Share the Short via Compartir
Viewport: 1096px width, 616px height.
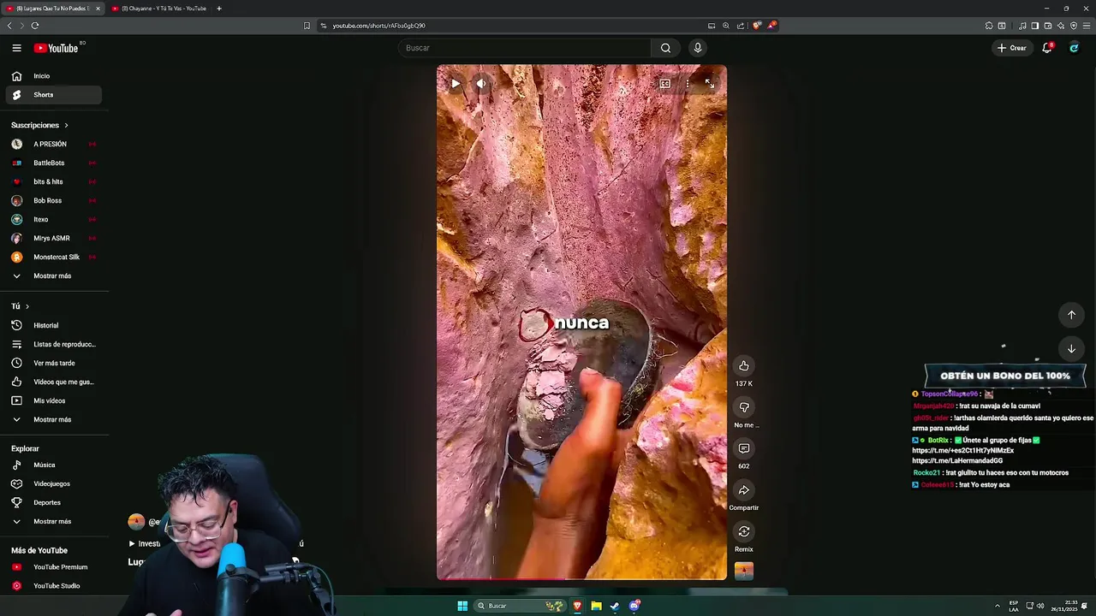[x=744, y=490]
